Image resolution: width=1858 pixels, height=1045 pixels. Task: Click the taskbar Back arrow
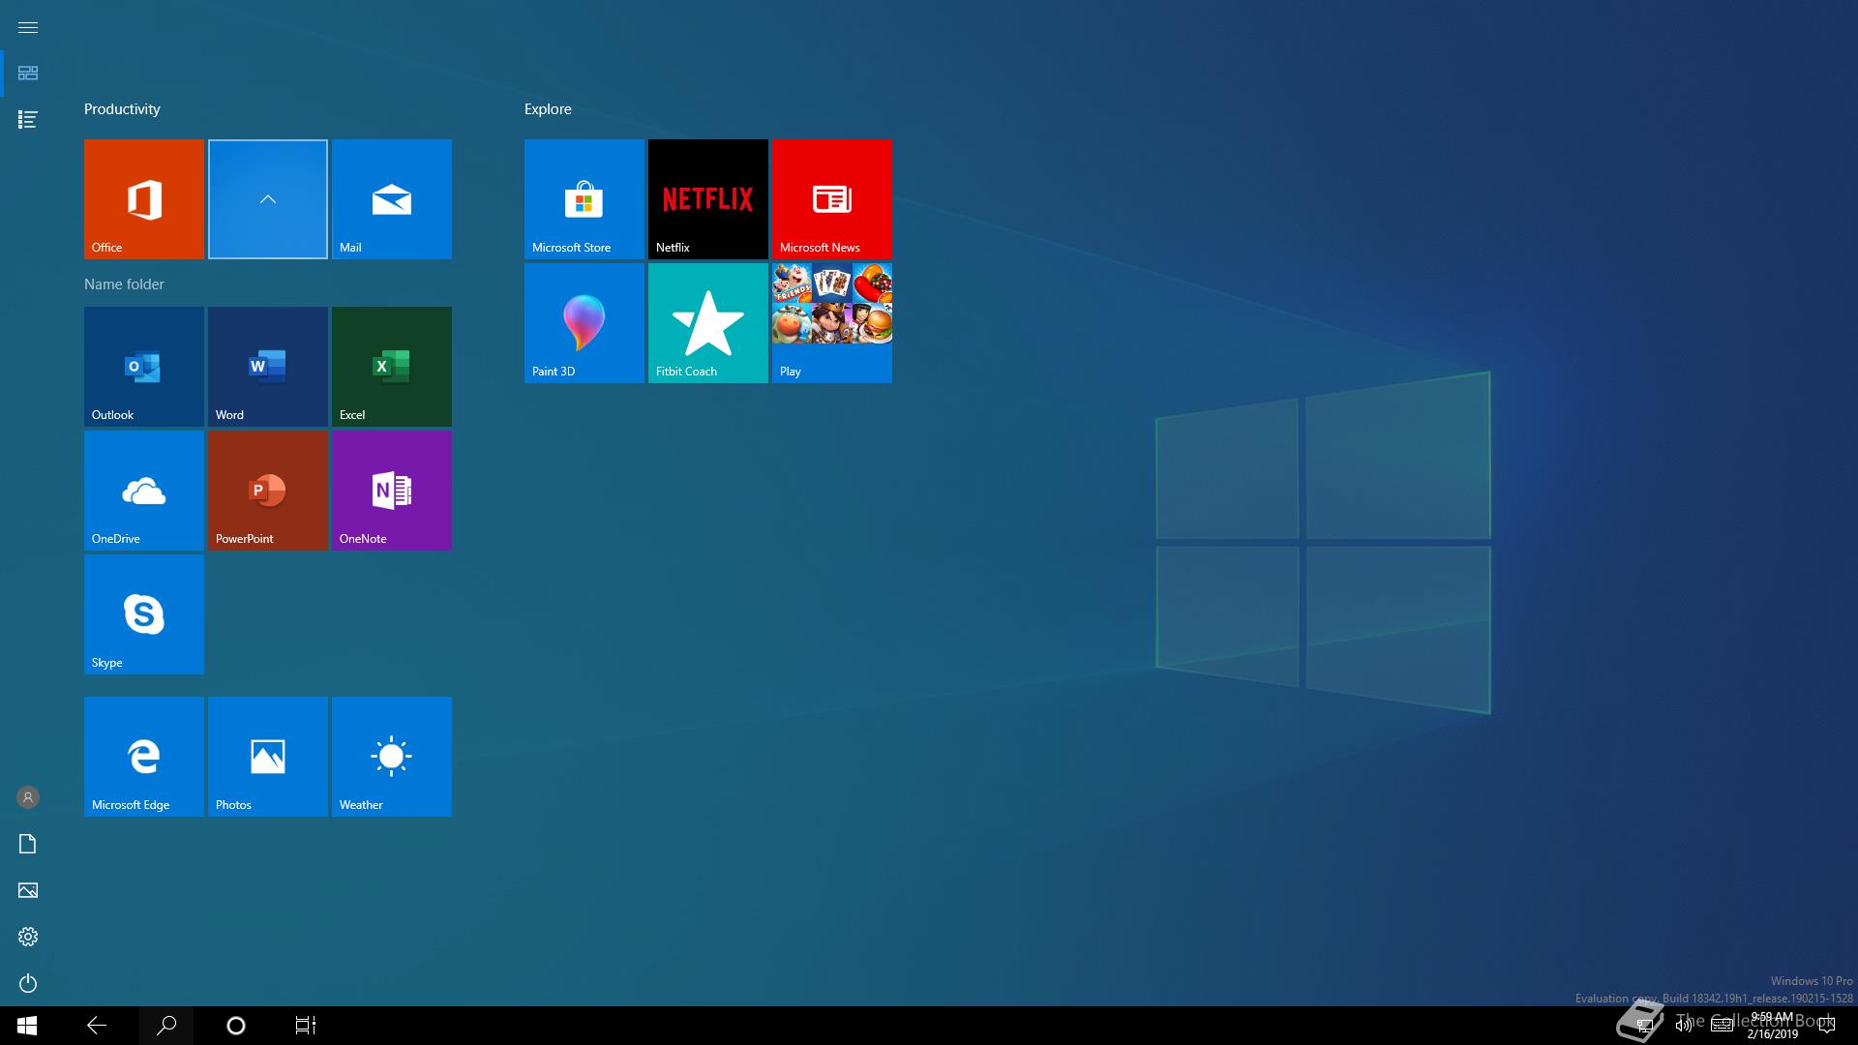click(97, 1026)
